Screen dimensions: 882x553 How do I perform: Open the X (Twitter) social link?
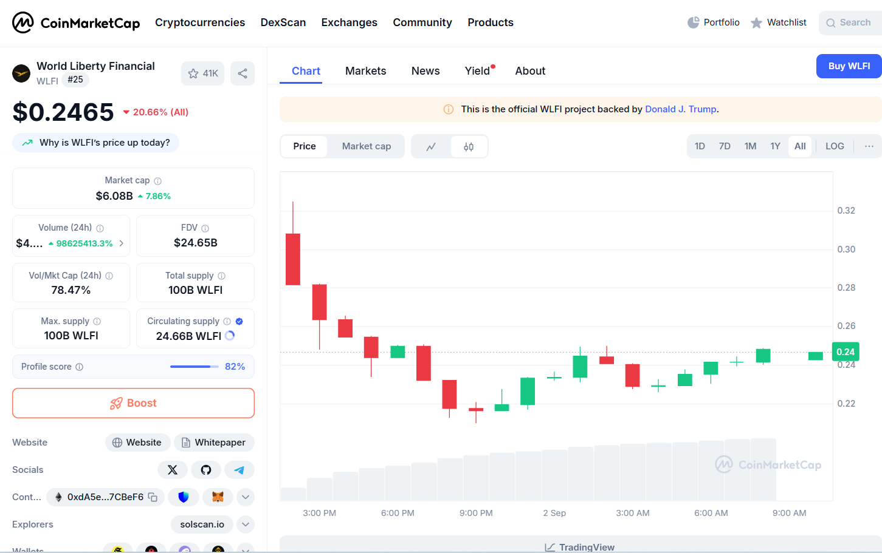tap(173, 470)
